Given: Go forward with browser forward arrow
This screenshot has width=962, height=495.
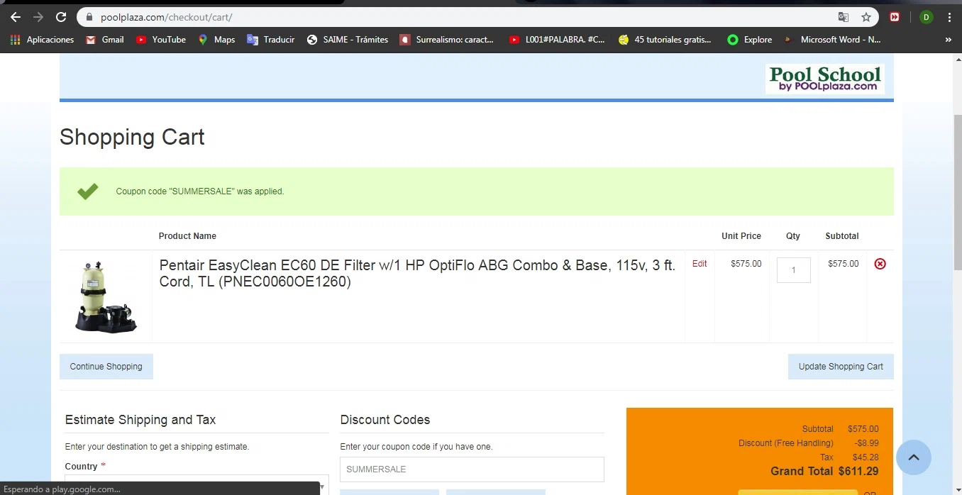Looking at the screenshot, I should [38, 17].
